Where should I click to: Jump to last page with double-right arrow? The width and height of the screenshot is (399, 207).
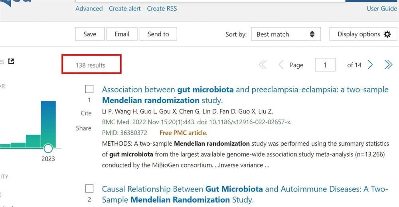click(388, 65)
